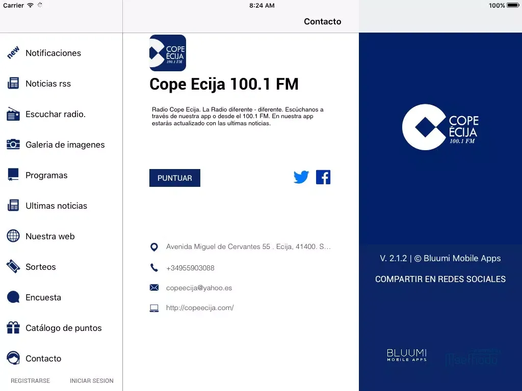Tap the ticket icon for Sorteos
522x391 pixels.
click(13, 267)
